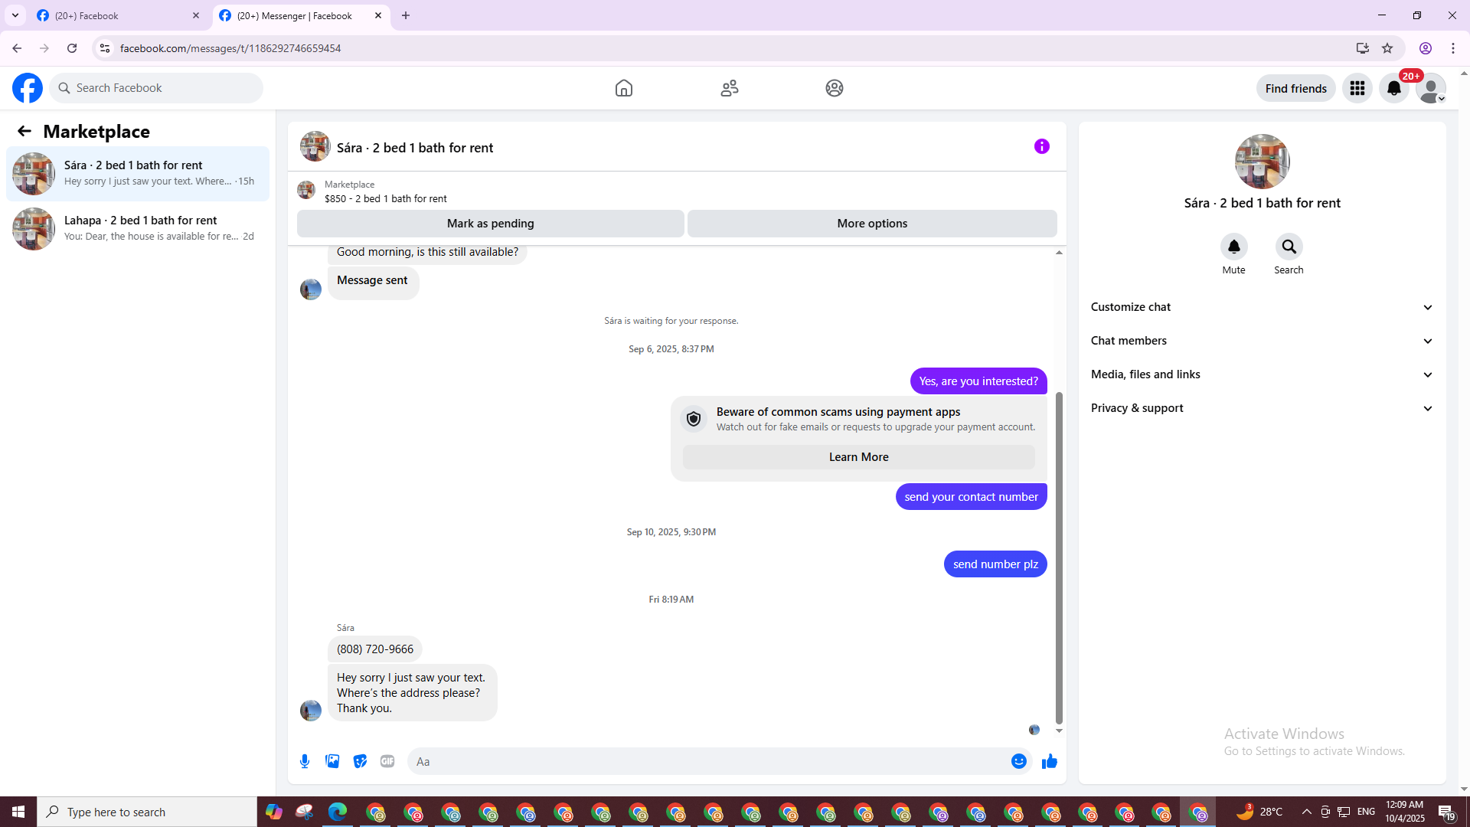Click the Find friends button
The height and width of the screenshot is (827, 1470).
pyautogui.click(x=1296, y=88)
